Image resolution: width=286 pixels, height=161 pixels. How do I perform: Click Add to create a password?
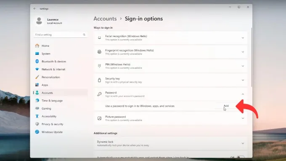226,106
